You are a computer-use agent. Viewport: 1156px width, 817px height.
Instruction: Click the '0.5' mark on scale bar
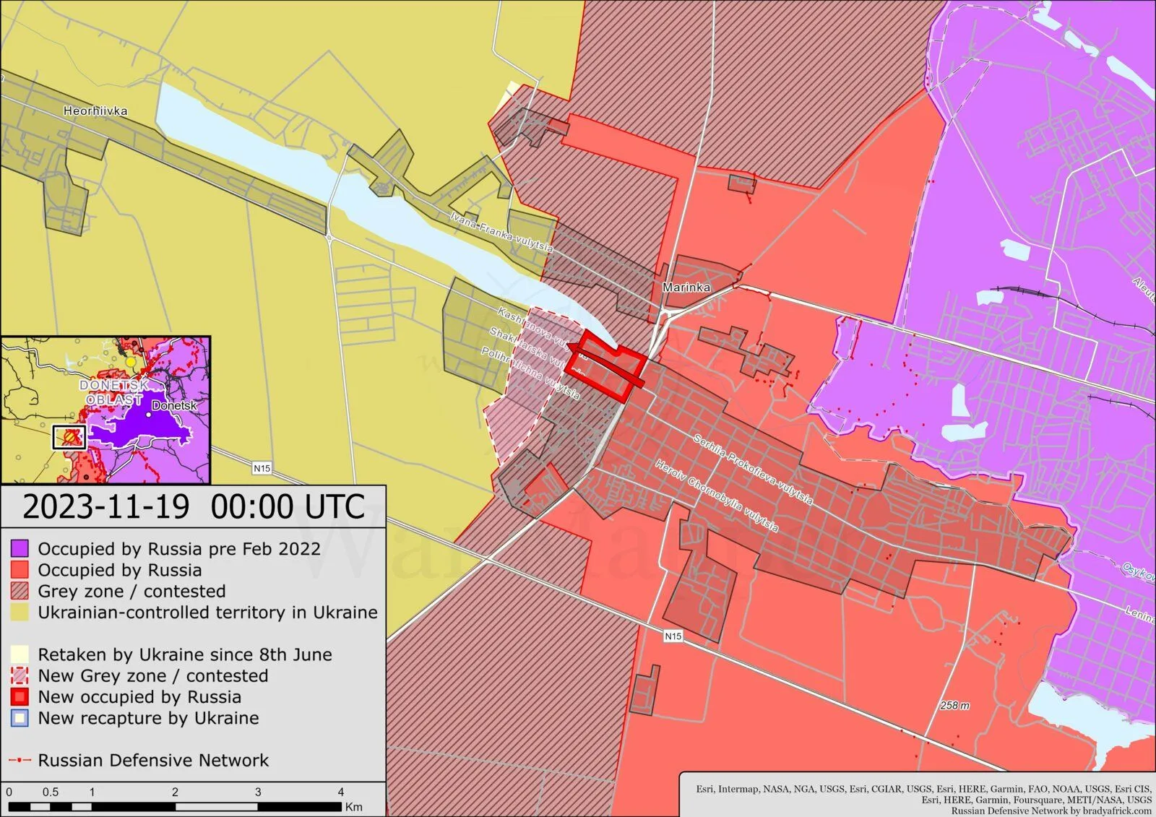coord(50,792)
